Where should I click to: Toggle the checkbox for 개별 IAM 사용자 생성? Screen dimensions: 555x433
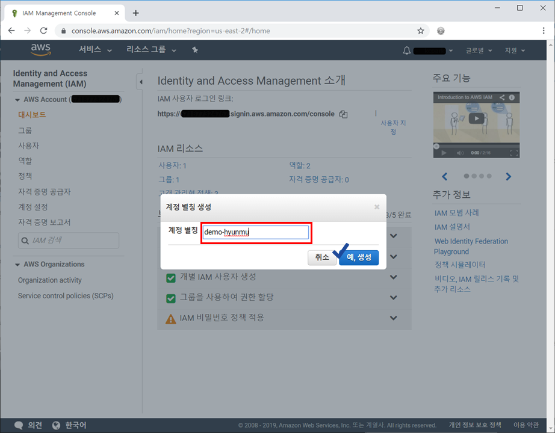tap(170, 278)
